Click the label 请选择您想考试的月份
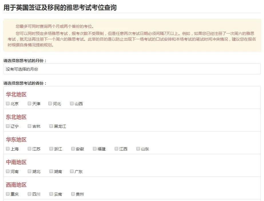This screenshot has width=264, height=201. (25, 61)
